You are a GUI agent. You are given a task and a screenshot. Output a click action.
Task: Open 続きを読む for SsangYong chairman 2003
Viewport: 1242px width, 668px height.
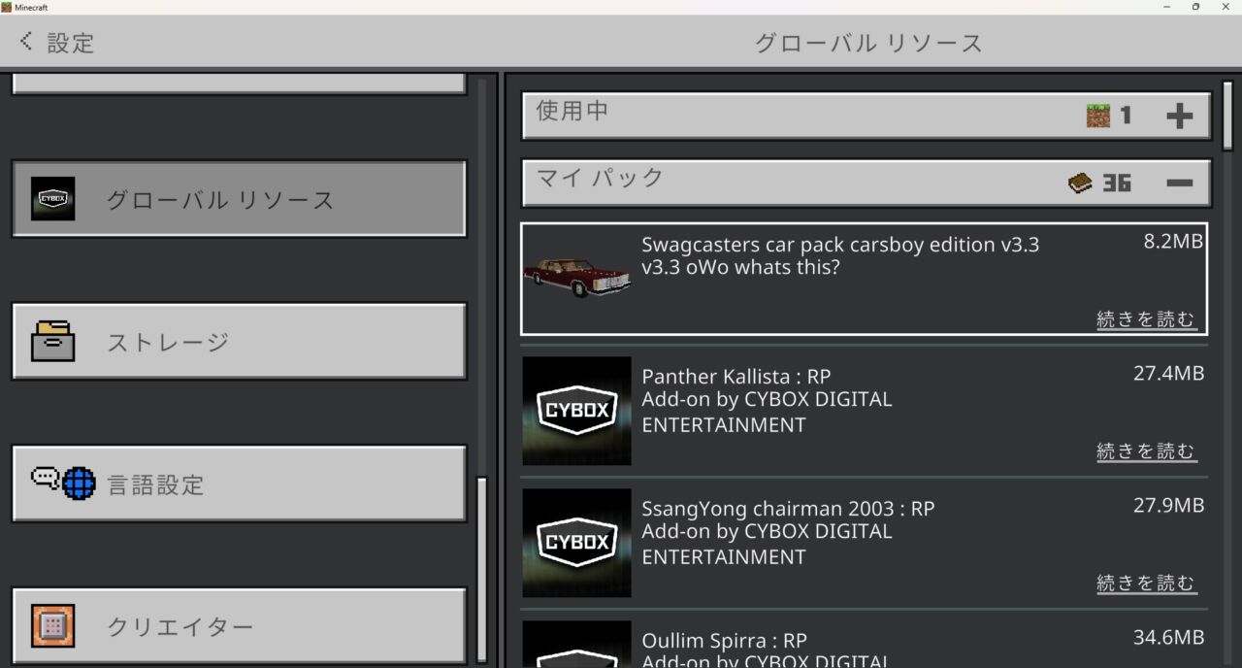pyautogui.click(x=1147, y=583)
